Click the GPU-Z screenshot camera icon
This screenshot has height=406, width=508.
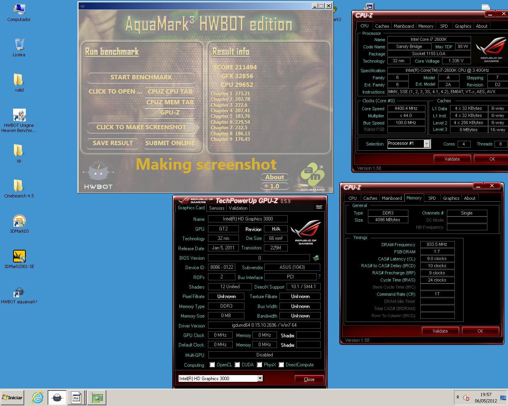click(319, 207)
